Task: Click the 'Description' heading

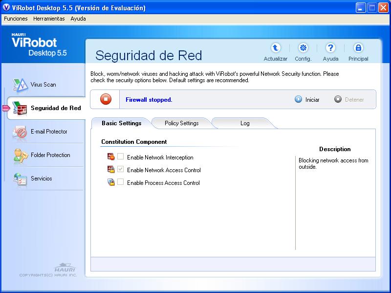Action: (335, 149)
